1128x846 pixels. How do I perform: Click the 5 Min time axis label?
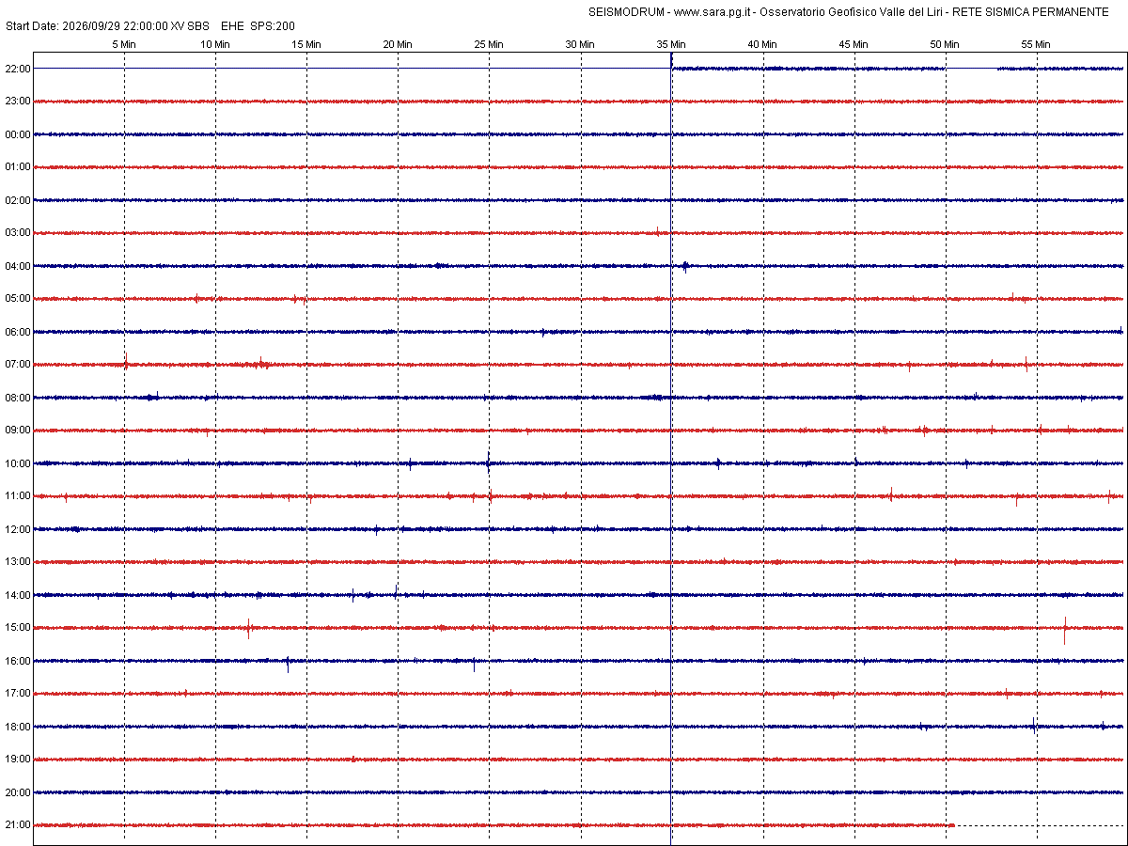pyautogui.click(x=124, y=44)
